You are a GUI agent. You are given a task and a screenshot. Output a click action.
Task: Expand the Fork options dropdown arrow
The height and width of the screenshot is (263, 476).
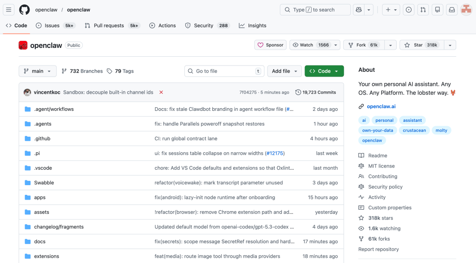(390, 45)
